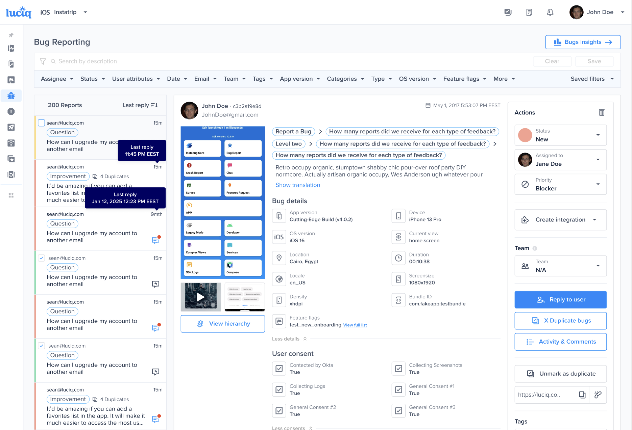Open the More filters menu
This screenshot has width=632, height=430.
504,79
